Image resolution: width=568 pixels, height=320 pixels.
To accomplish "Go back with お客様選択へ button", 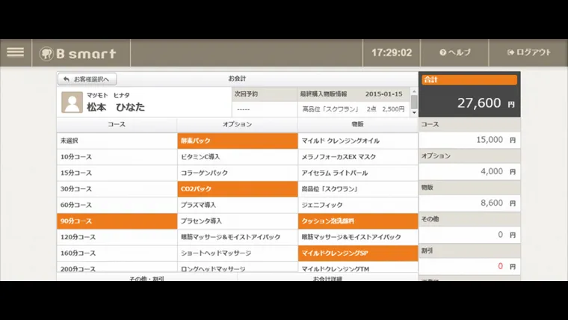I will click(87, 79).
